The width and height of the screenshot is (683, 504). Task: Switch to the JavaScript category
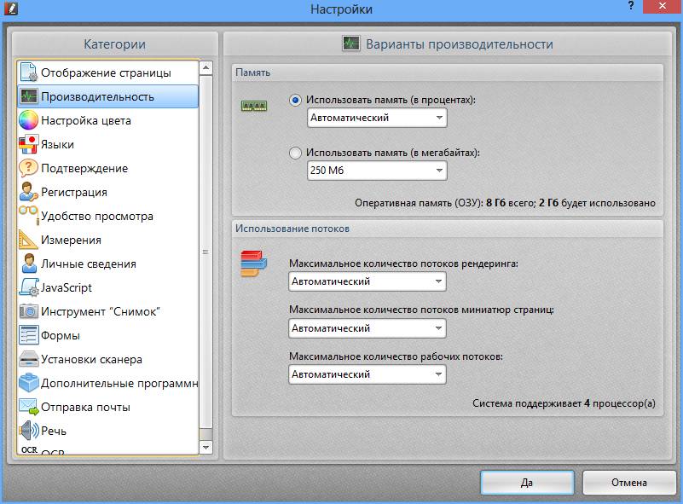click(67, 287)
